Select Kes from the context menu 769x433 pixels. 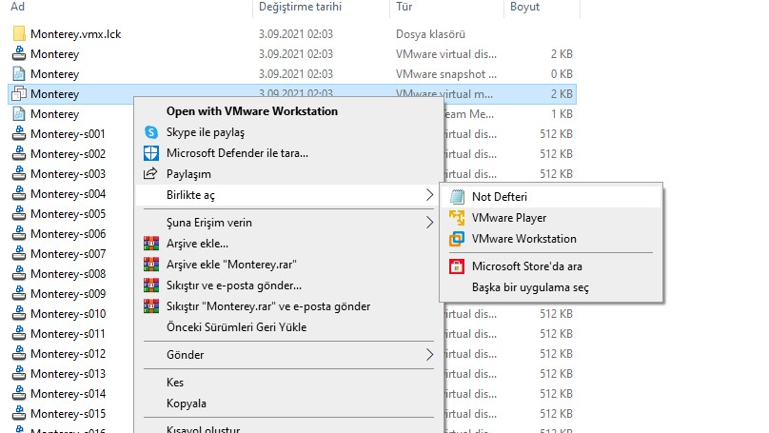click(x=175, y=383)
